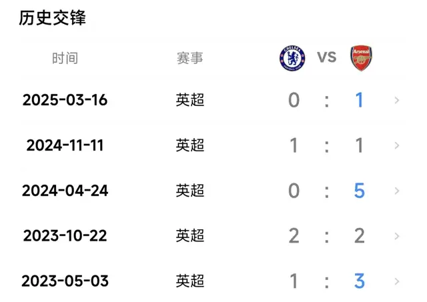Open the 2023-10-22 match arrow
Image resolution: width=427 pixels, height=302 pixels.
pyautogui.click(x=397, y=237)
